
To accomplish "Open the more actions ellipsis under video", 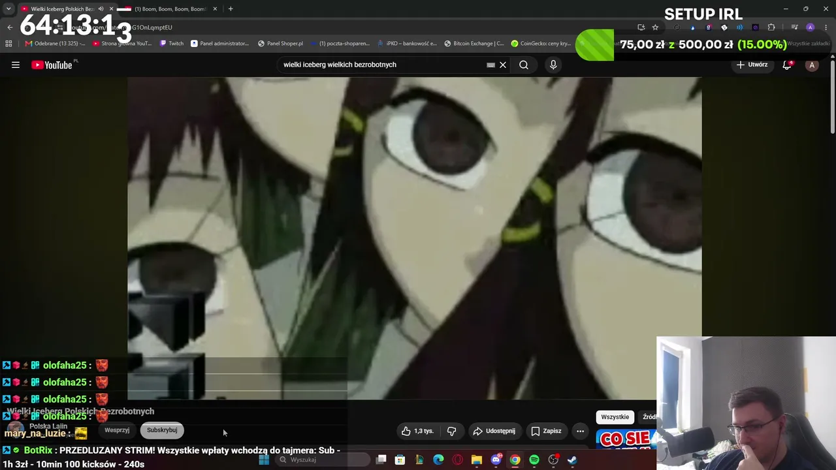I will (580, 431).
